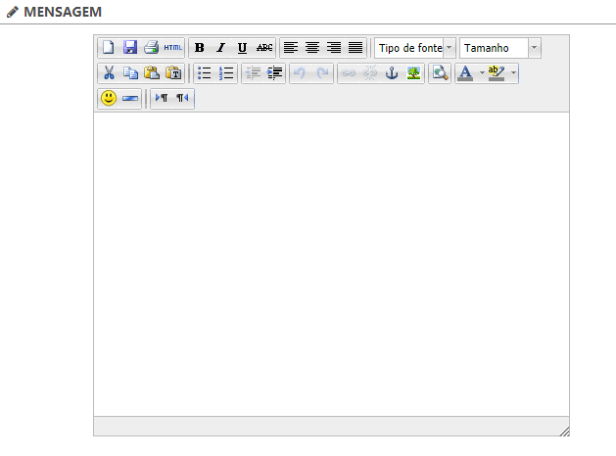The height and width of the screenshot is (456, 616).
Task: Click the Insert link chain icon
Action: pos(349,73)
